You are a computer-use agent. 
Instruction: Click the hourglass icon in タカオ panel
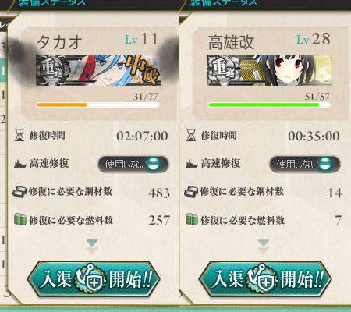tap(19, 136)
